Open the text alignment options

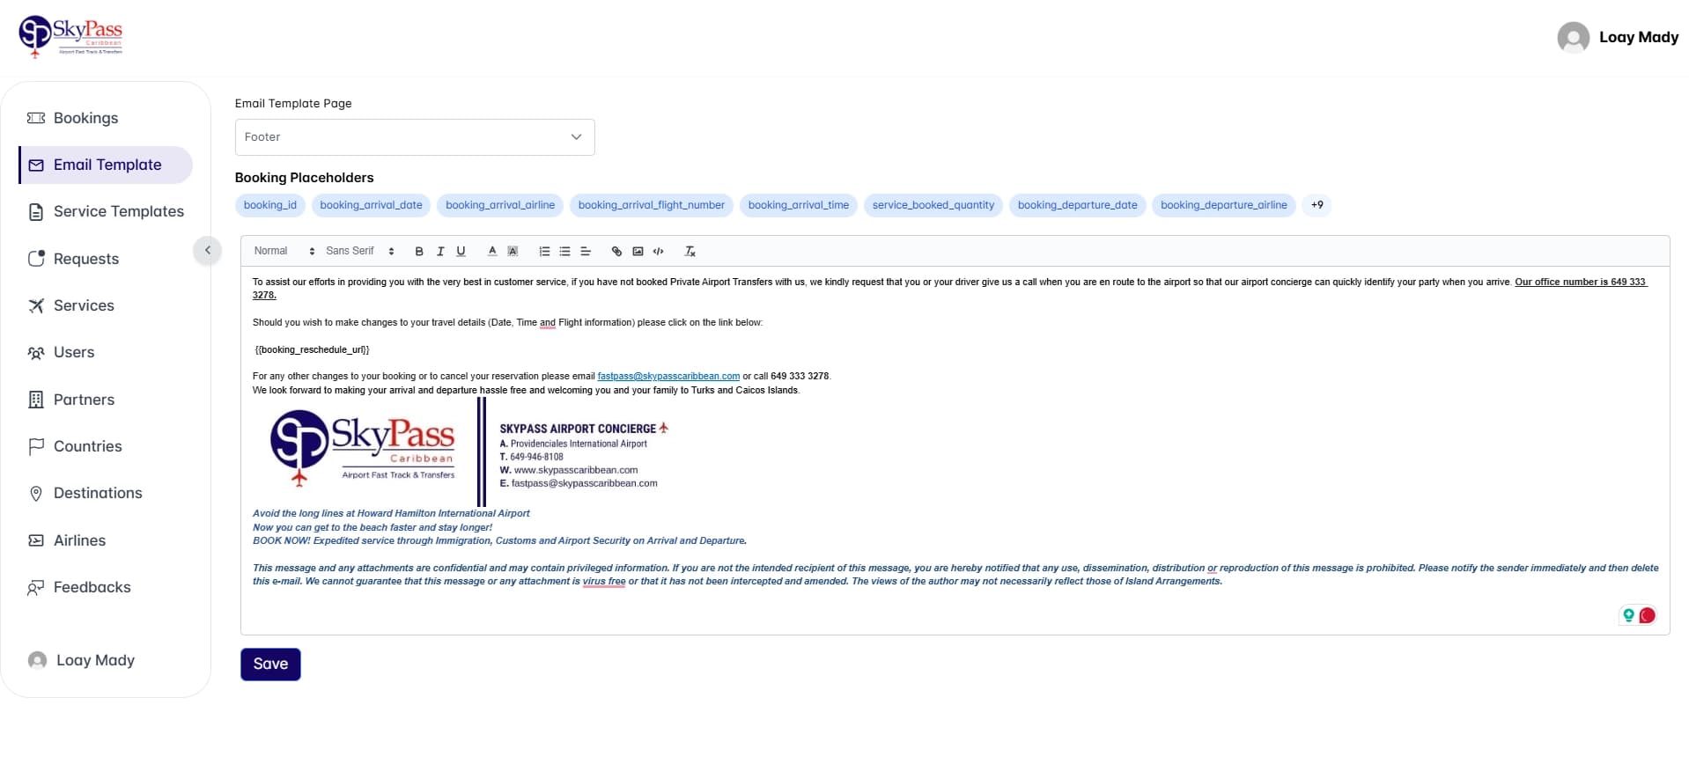tap(585, 252)
